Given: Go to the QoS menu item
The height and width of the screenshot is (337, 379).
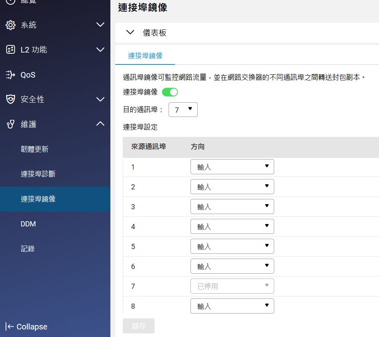Looking at the screenshot, I should tap(55, 75).
